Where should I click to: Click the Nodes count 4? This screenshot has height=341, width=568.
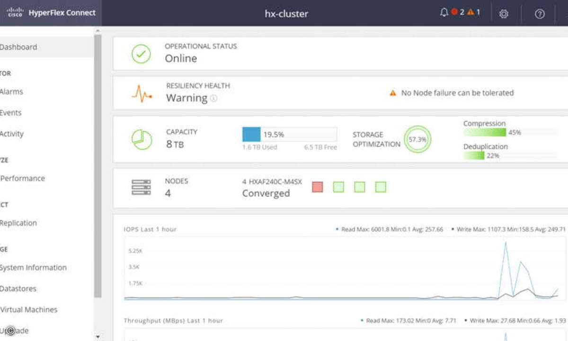pos(168,193)
